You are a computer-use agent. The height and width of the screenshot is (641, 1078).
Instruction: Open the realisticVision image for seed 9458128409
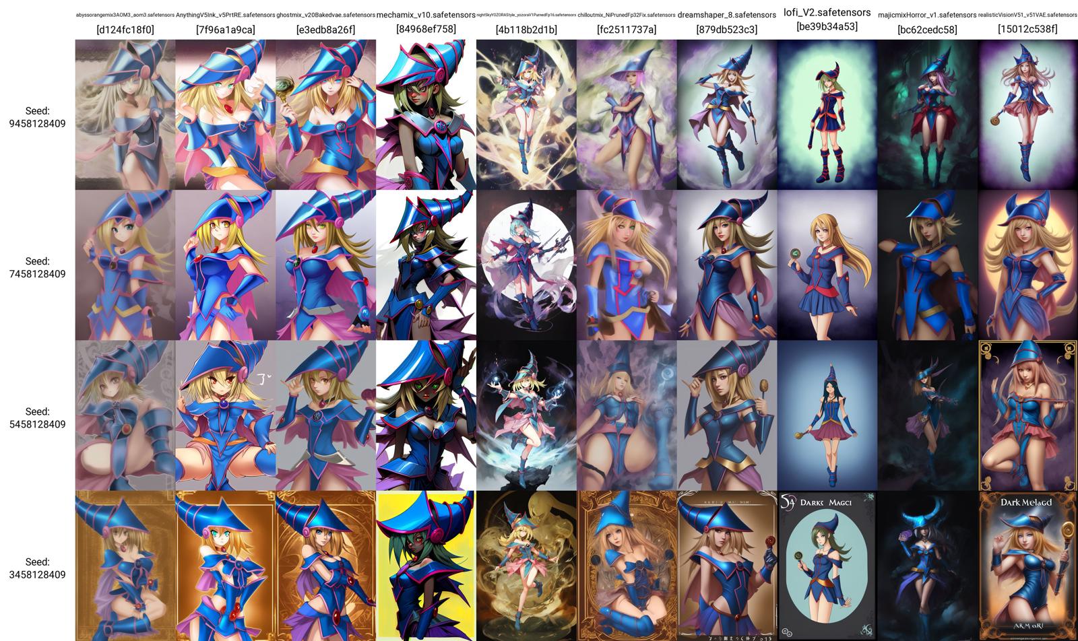[1027, 114]
